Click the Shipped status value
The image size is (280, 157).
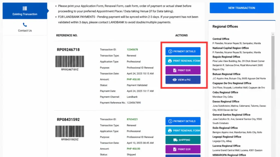click(x=131, y=155)
